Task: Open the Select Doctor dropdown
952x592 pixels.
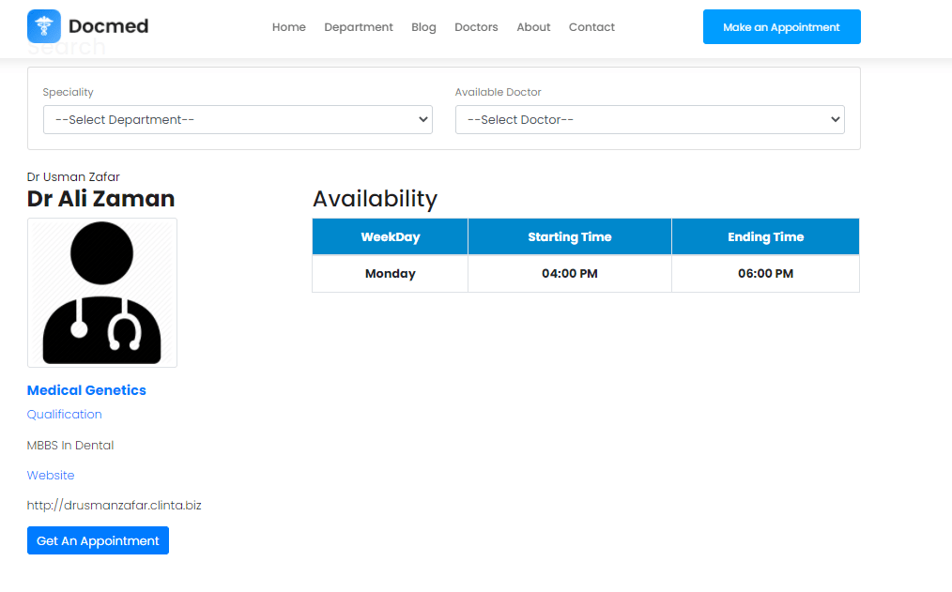Action: click(650, 119)
